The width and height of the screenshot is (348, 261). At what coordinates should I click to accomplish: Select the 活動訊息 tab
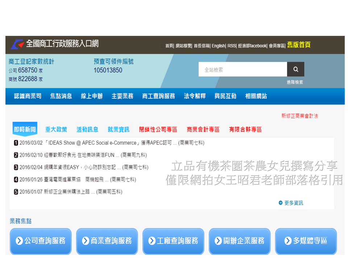click(x=87, y=129)
